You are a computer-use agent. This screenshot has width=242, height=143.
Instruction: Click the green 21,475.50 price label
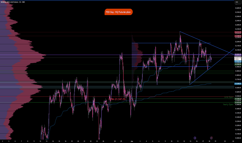tap(238, 102)
